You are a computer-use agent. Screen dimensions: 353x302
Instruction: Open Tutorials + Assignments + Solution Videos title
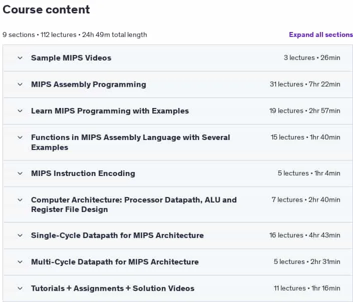pyautogui.click(x=113, y=288)
